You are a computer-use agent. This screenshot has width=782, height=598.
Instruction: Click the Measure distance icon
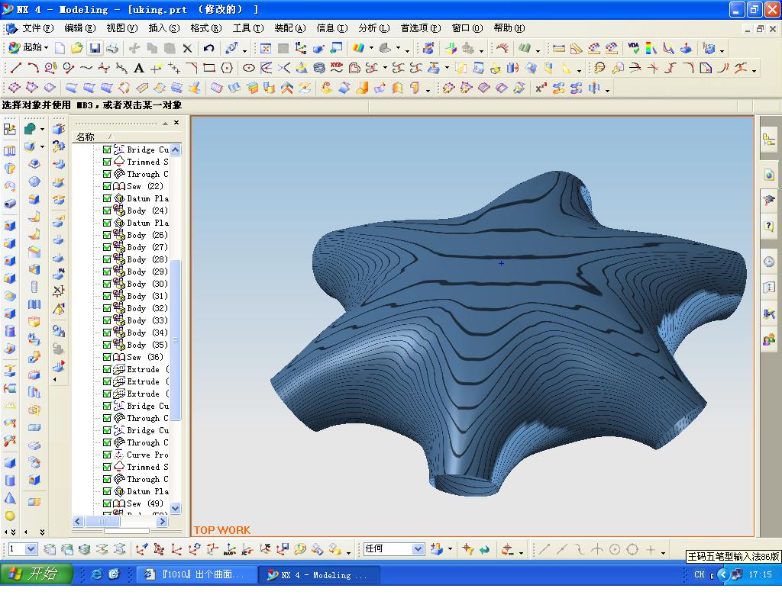[x=559, y=48]
